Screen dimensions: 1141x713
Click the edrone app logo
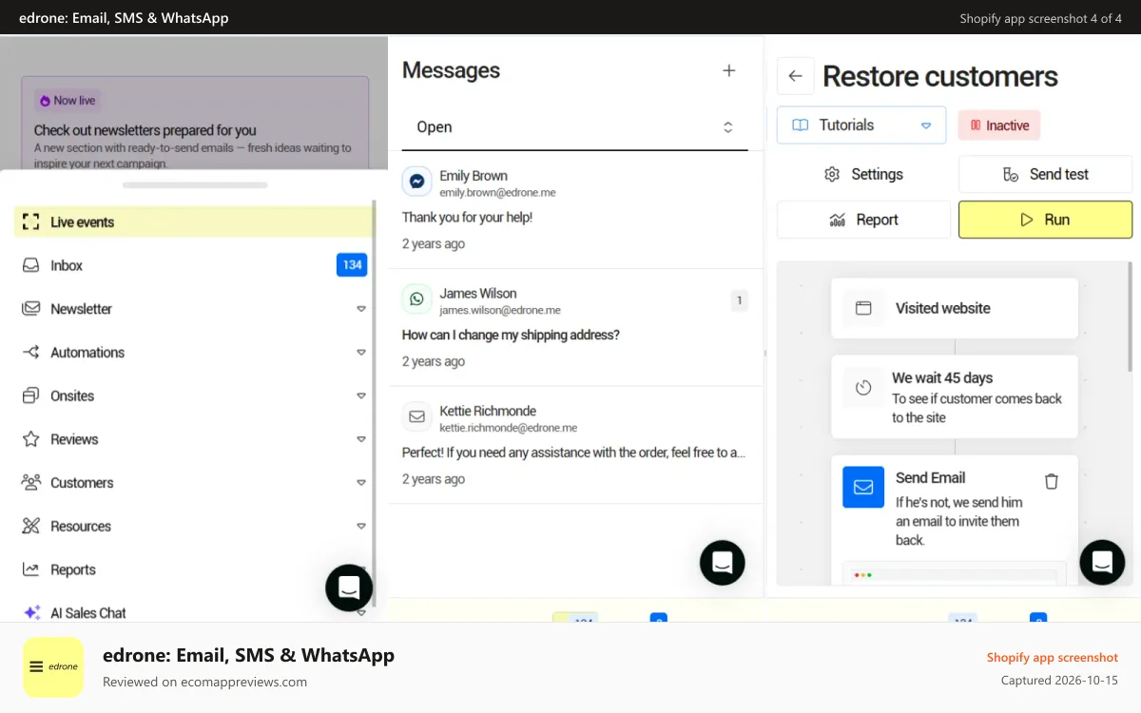pyautogui.click(x=53, y=667)
